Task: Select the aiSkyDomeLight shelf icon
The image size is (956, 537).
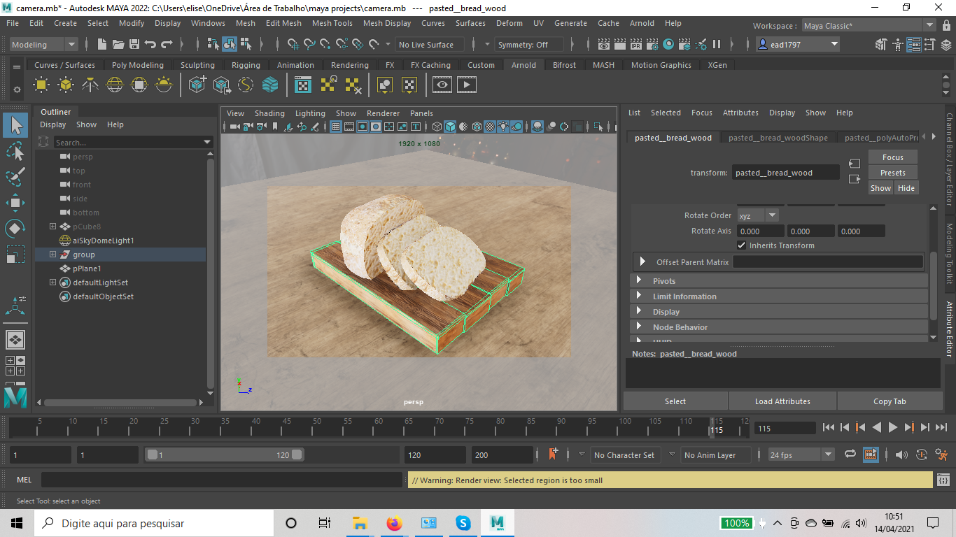Action: click(114, 84)
